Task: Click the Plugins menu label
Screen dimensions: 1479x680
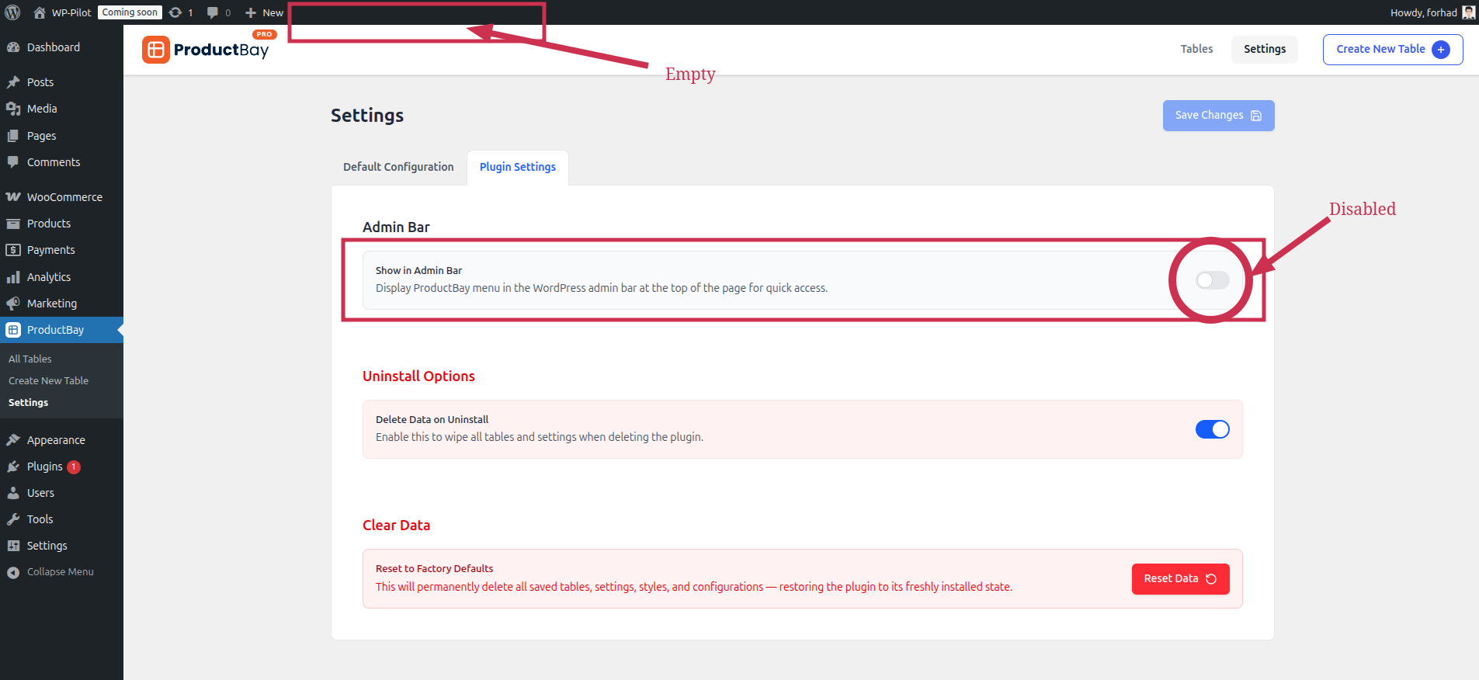Action: click(x=44, y=467)
